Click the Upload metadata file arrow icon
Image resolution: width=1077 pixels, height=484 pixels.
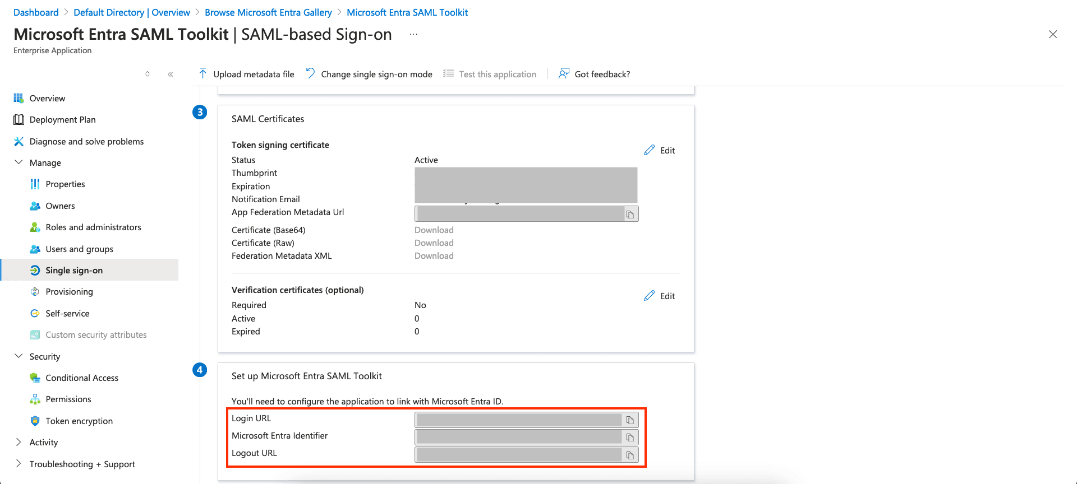[202, 73]
